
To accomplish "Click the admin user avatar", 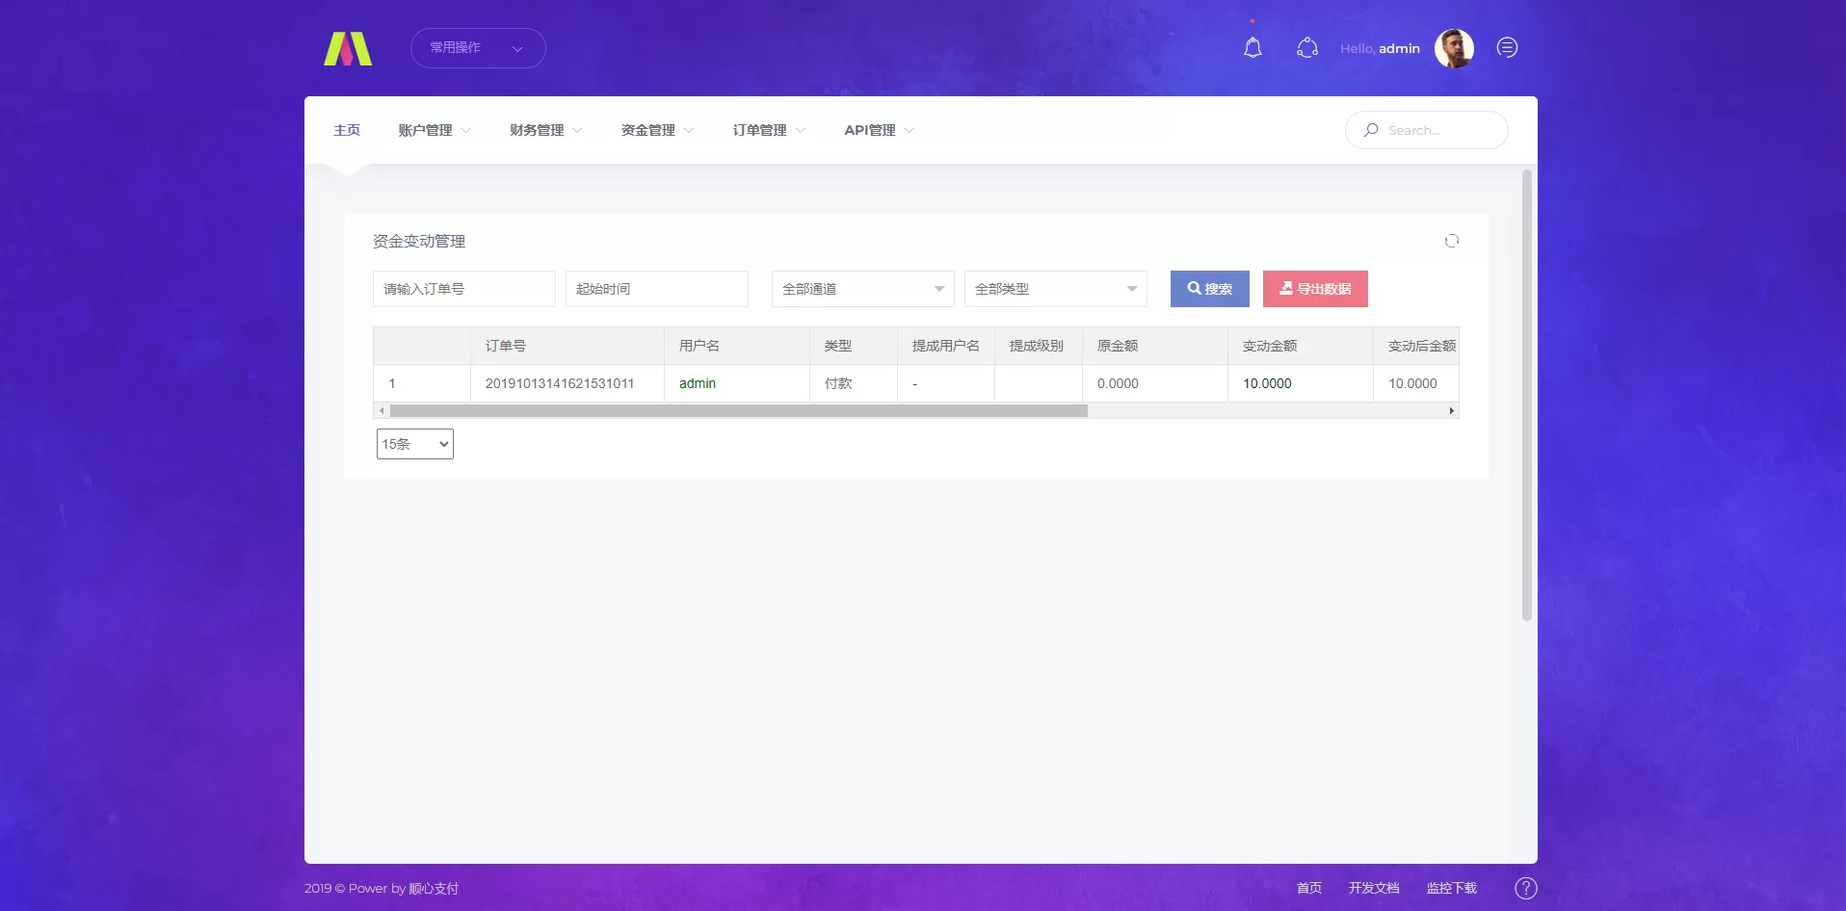I will point(1454,48).
